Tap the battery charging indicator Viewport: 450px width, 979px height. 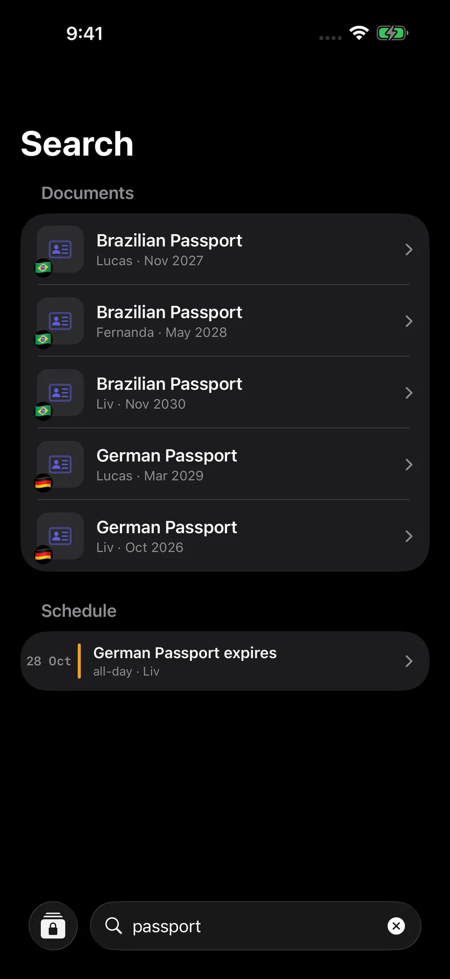(393, 33)
